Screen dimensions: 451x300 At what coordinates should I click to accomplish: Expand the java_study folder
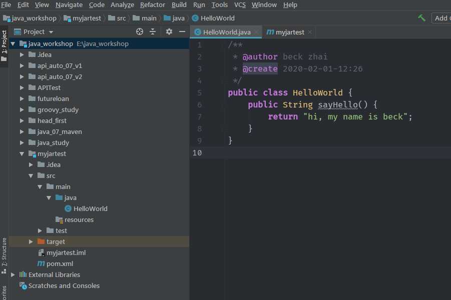pos(22,142)
